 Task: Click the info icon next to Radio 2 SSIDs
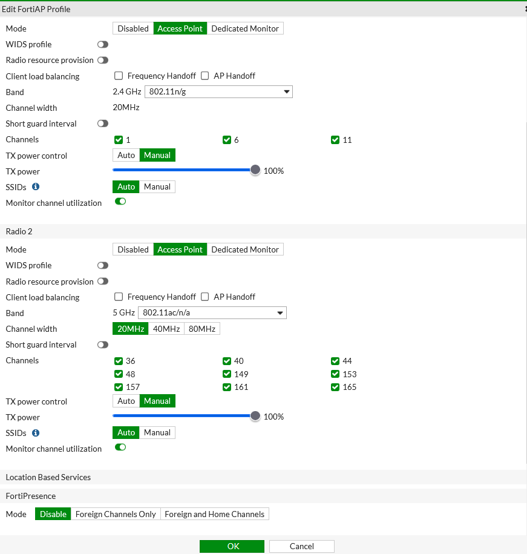coord(36,433)
